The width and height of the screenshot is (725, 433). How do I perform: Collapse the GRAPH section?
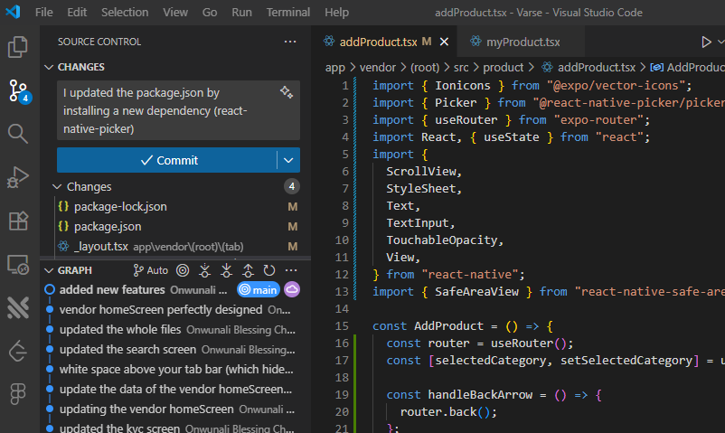[x=49, y=270]
